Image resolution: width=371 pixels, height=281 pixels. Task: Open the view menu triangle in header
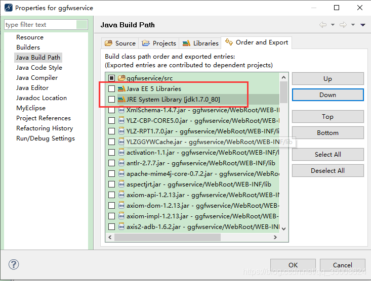[363, 25]
